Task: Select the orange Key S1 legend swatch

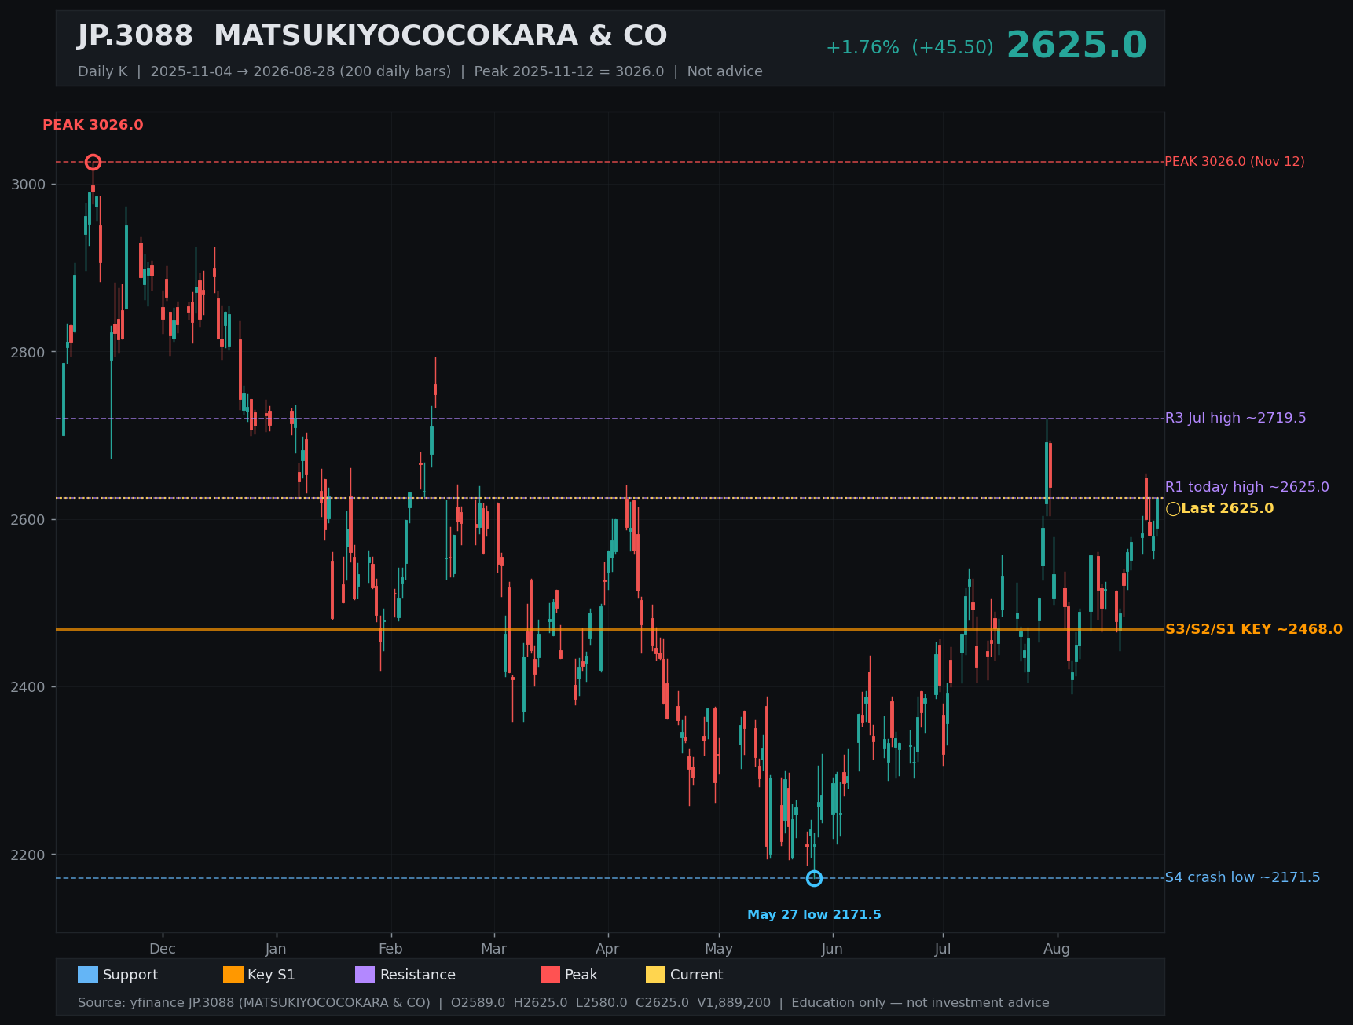Action: [233, 975]
